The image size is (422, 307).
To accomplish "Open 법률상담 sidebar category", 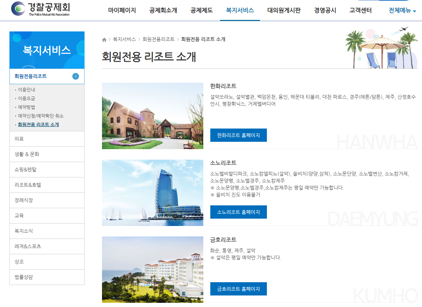I will coord(47,277).
